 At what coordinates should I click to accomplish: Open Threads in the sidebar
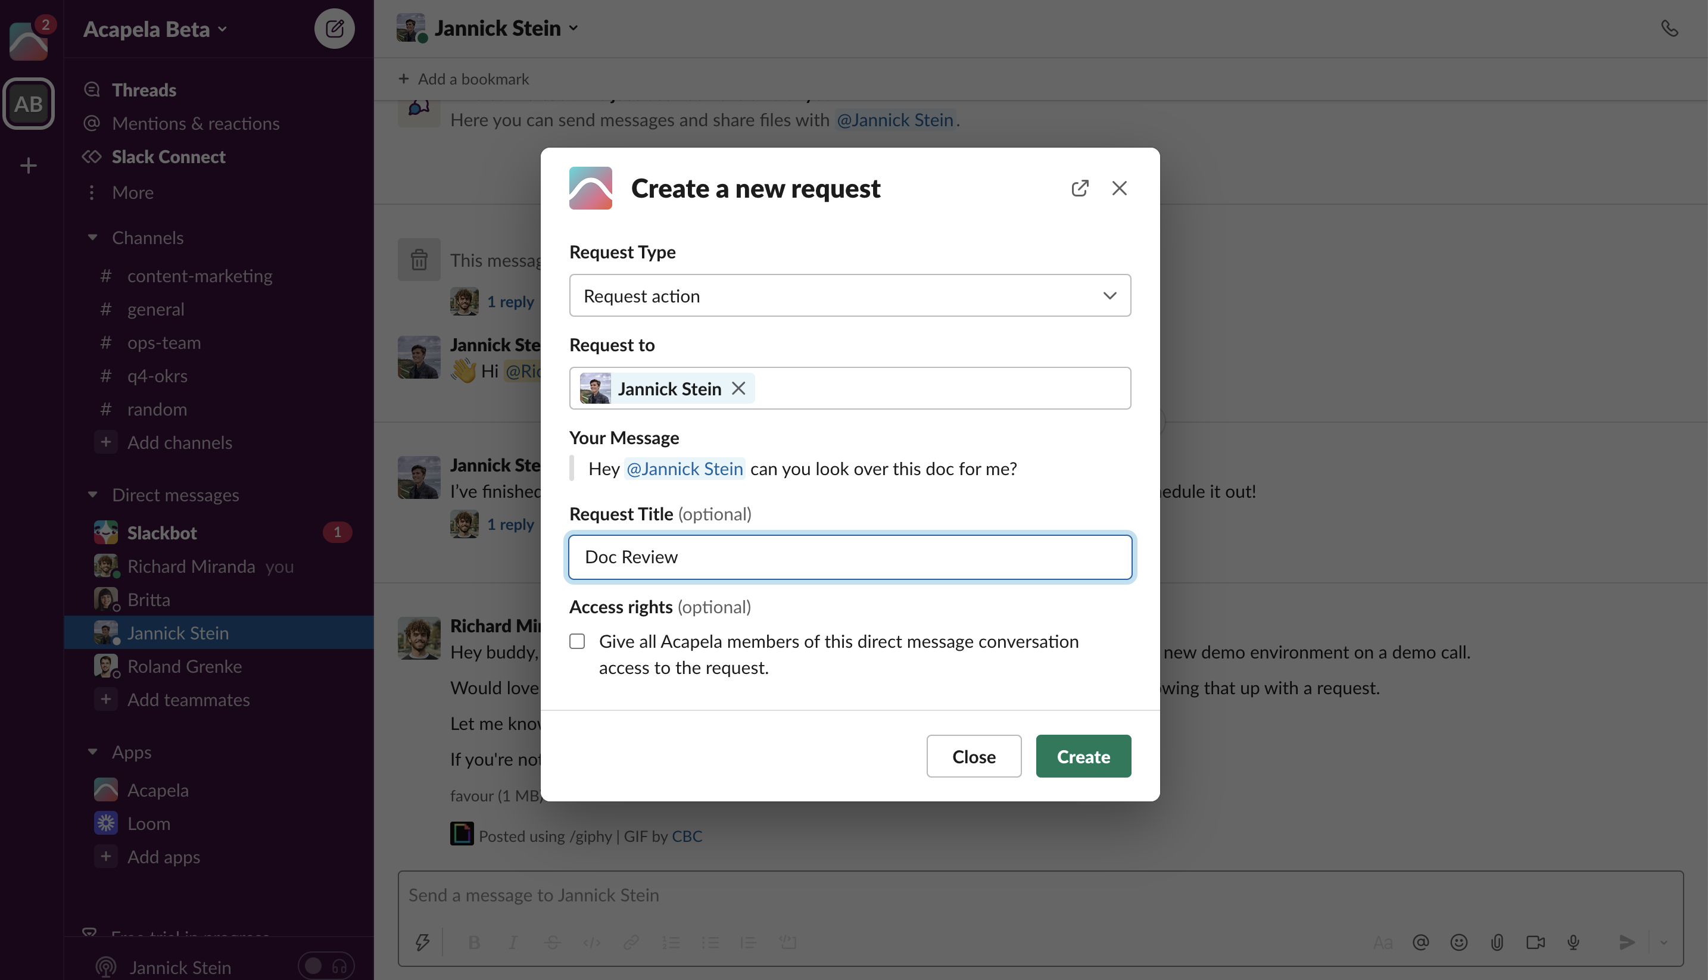[144, 89]
